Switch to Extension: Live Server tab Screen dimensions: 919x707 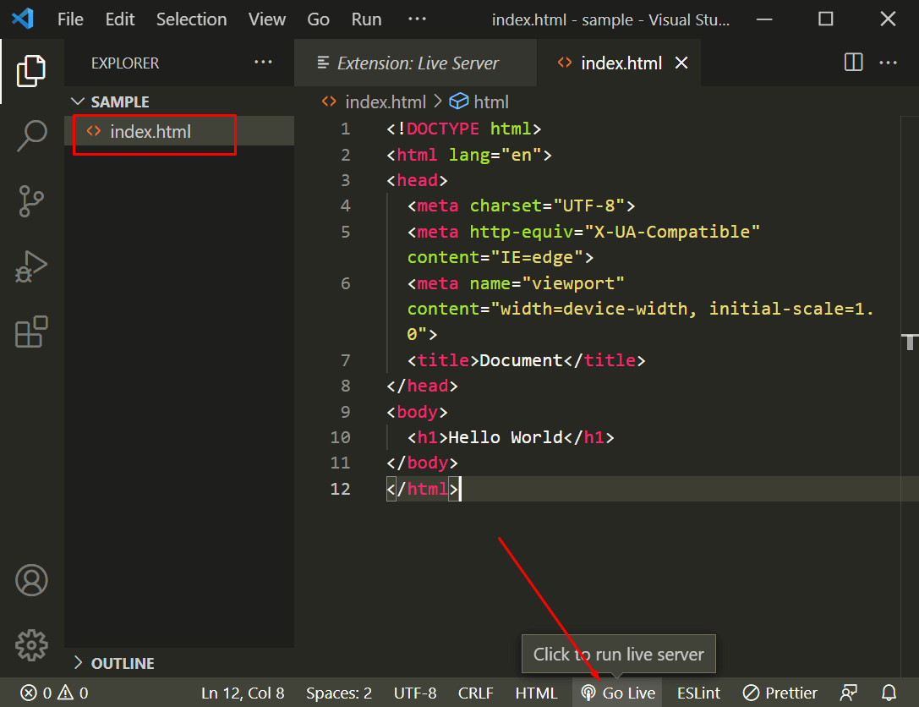pyautogui.click(x=415, y=63)
